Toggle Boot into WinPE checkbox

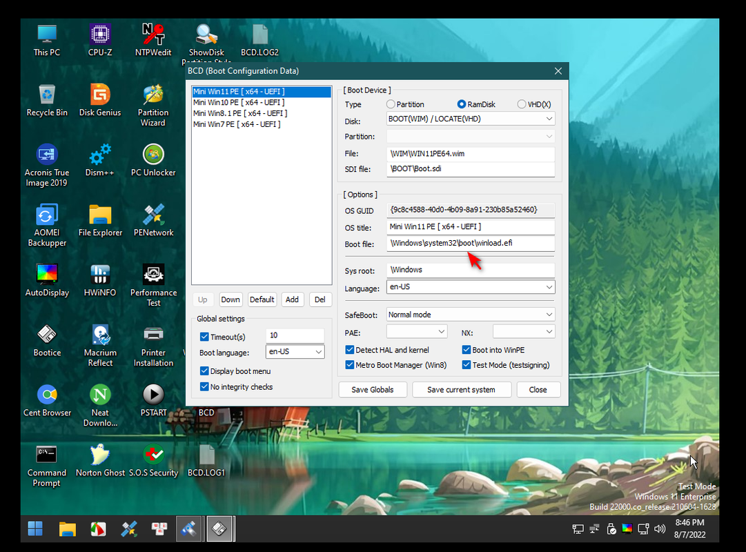pyautogui.click(x=467, y=350)
